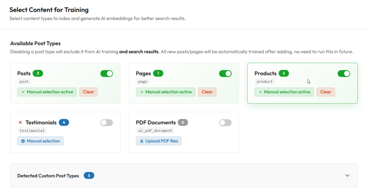The width and height of the screenshot is (368, 194).
Task: Click the gray zero badge on PDF Documents
Action: tap(183, 123)
